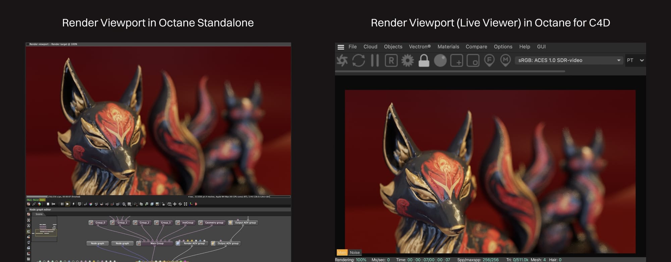671x262 pixels.
Task: Enable render region square-plus icon
Action: pos(457,60)
